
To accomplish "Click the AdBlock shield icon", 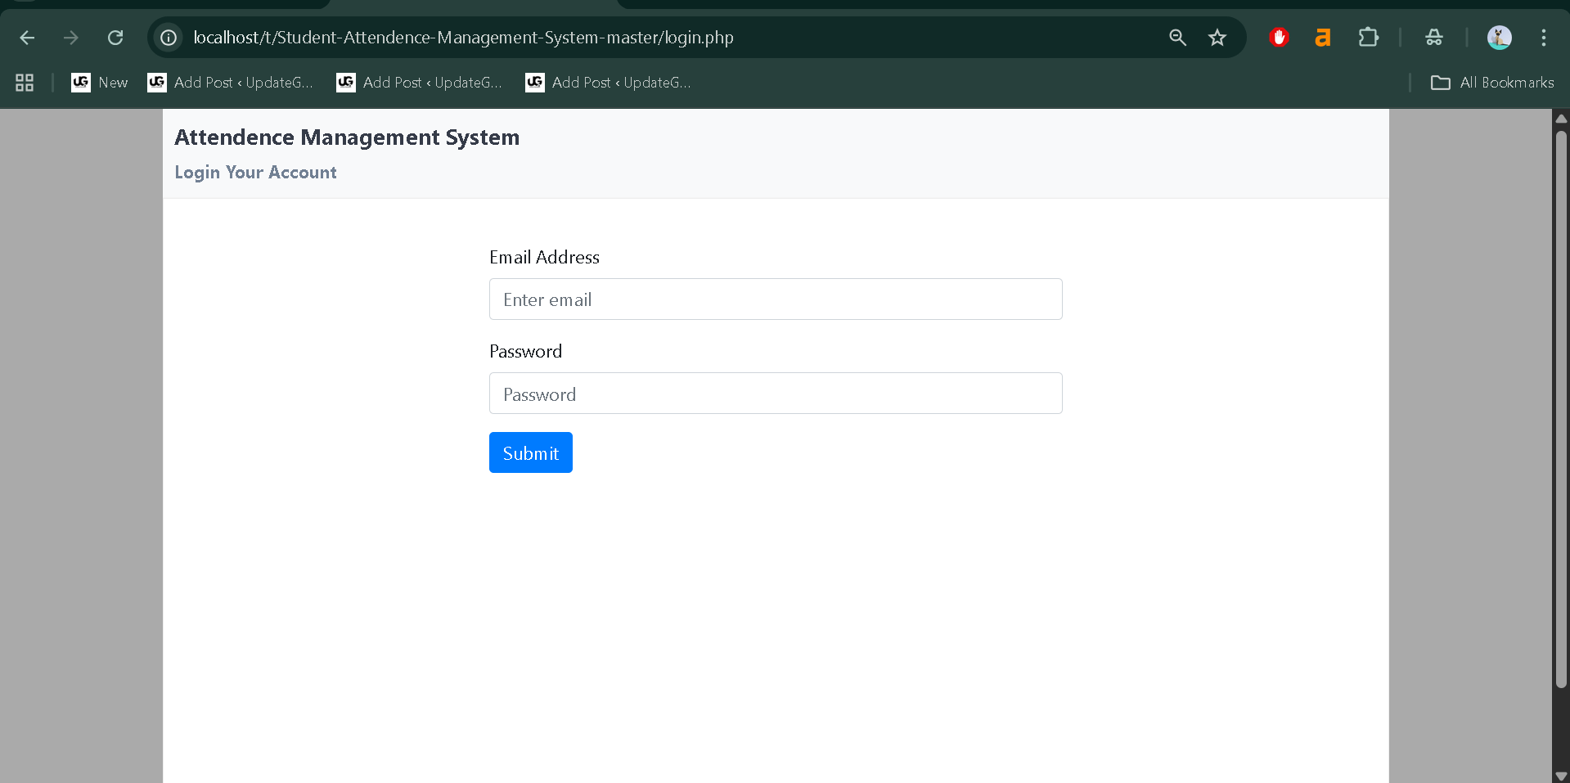I will [x=1279, y=37].
